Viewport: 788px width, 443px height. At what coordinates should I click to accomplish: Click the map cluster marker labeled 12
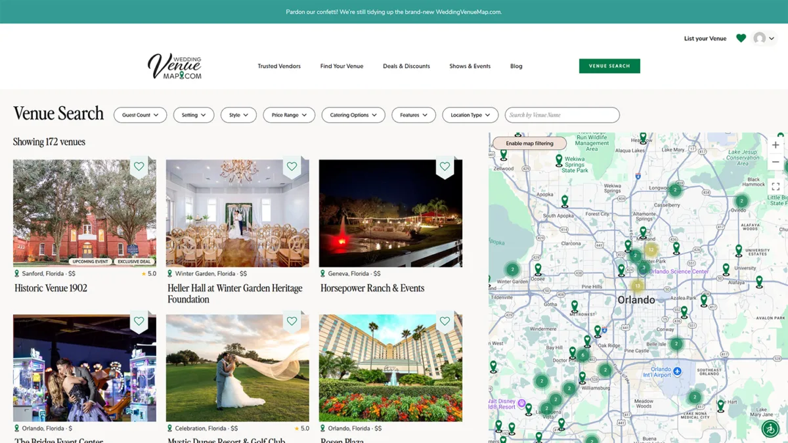651,249
